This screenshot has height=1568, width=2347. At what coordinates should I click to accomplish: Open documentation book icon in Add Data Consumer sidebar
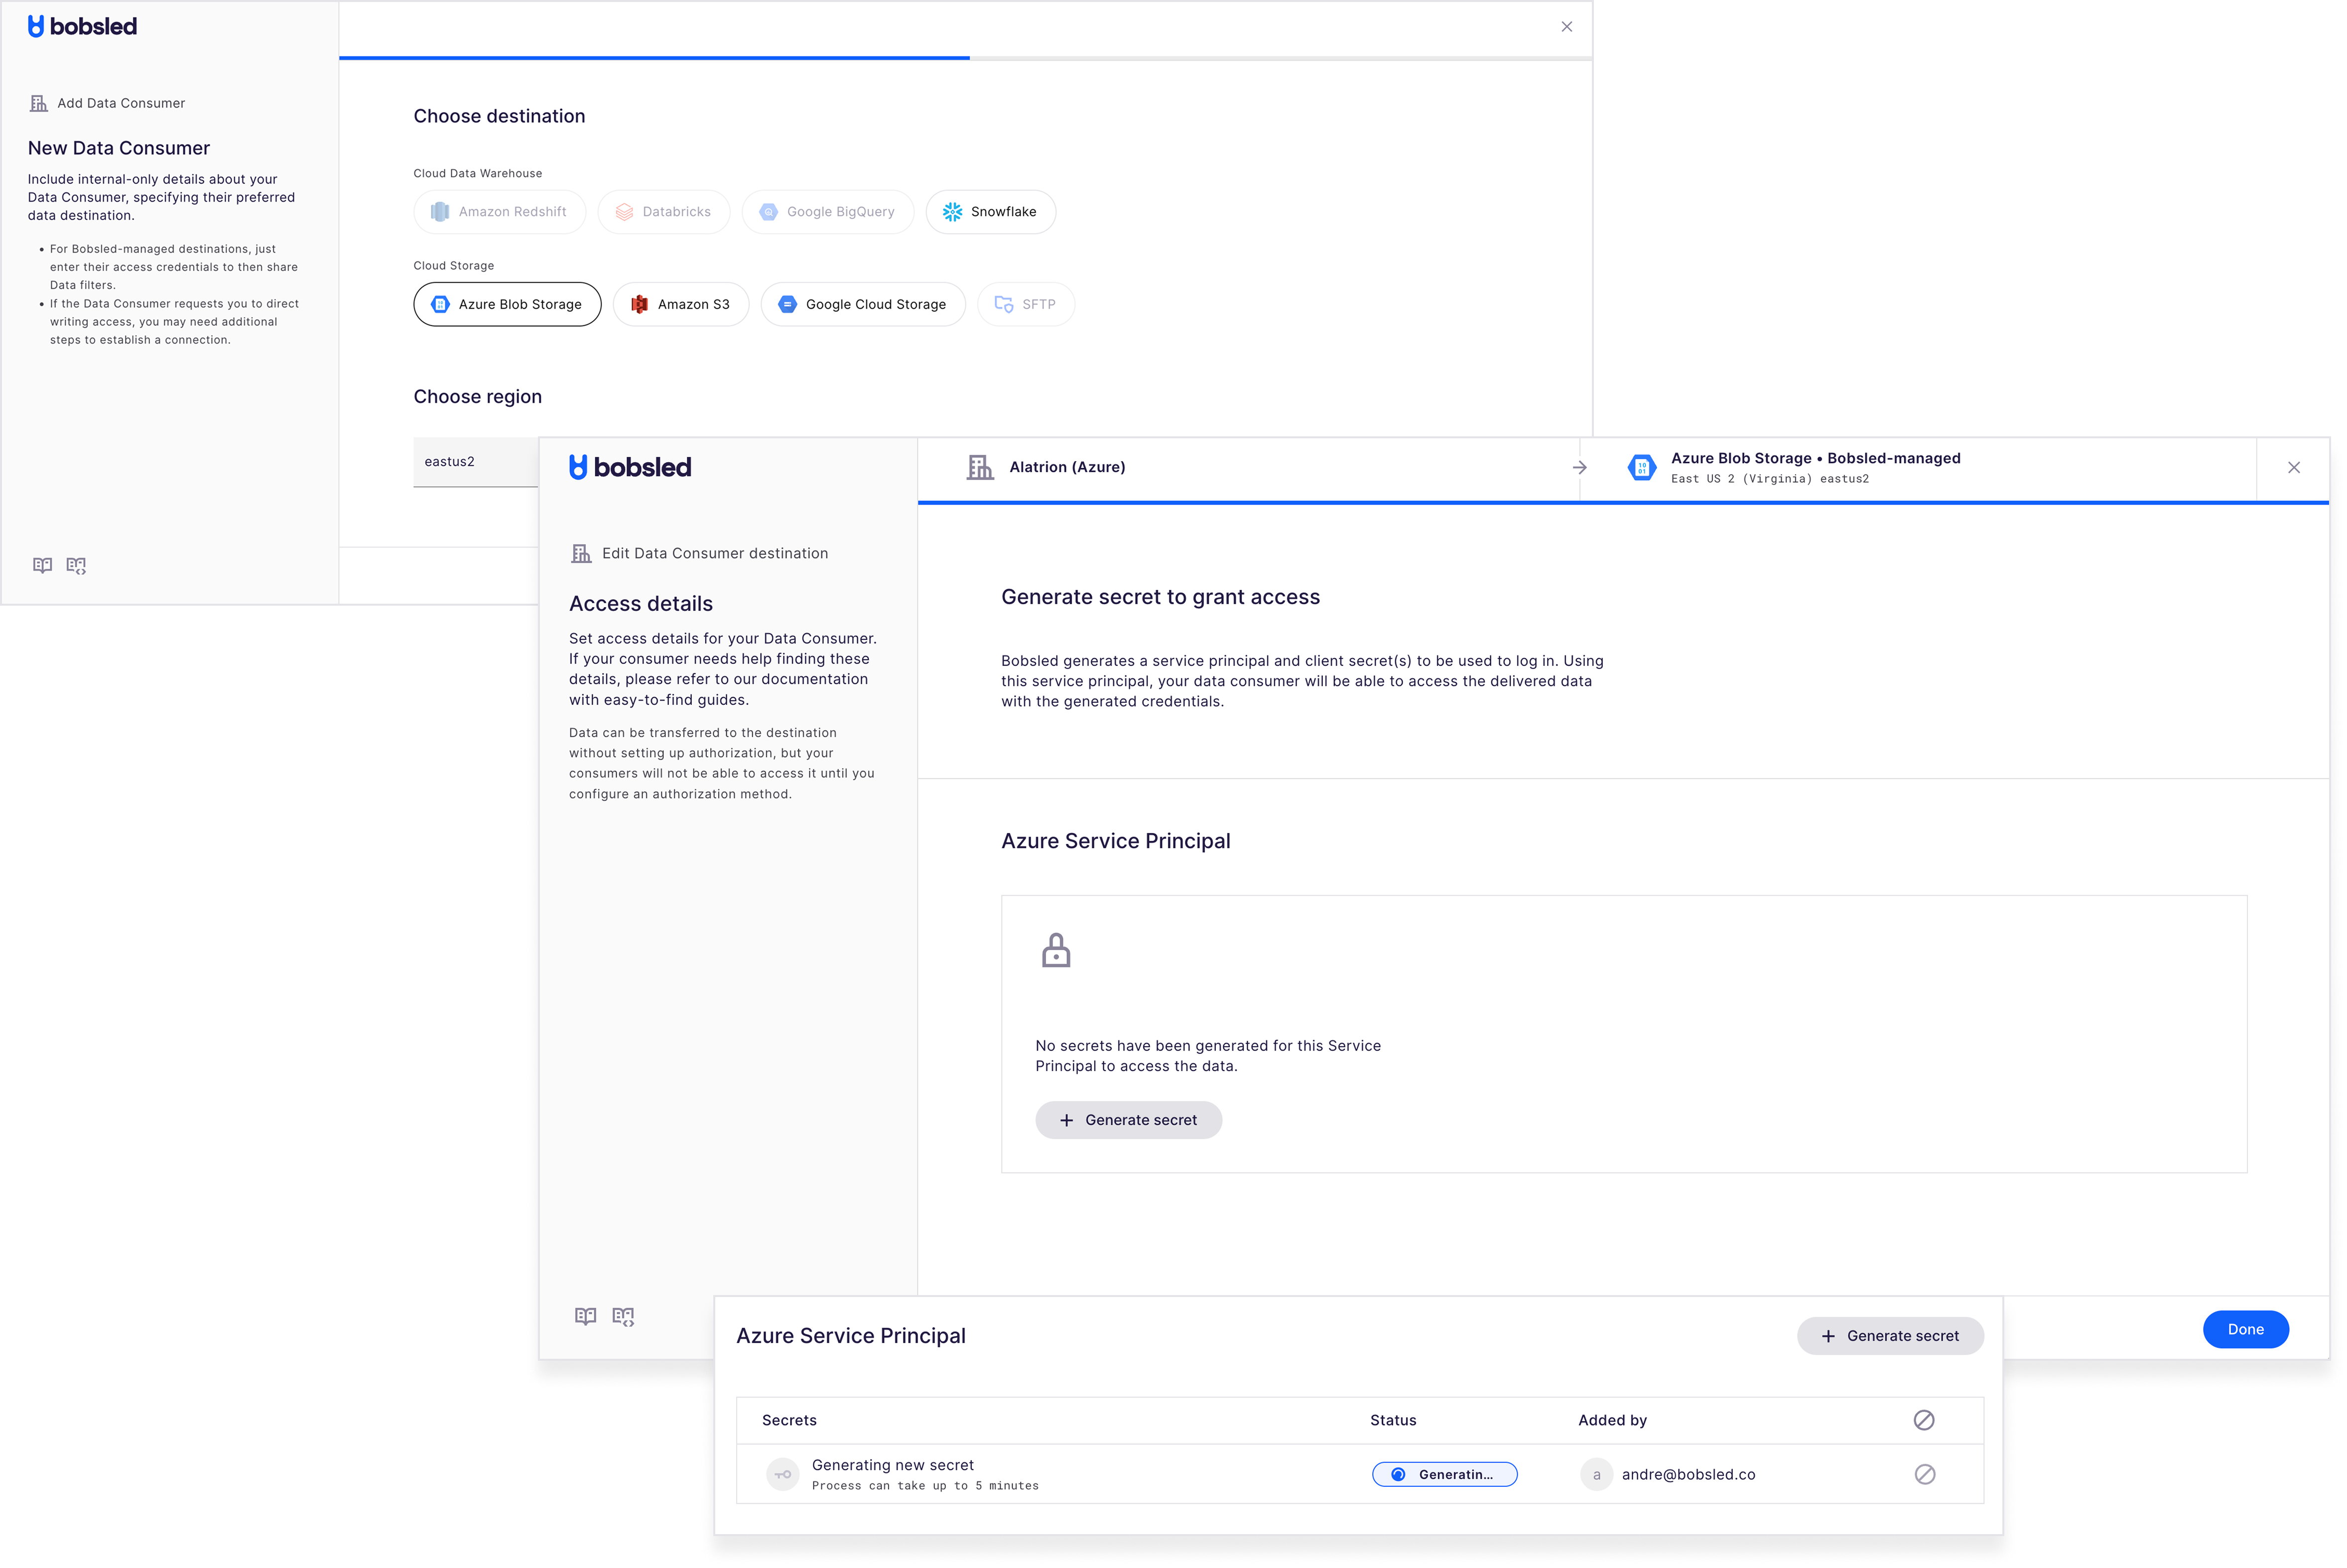[x=42, y=565]
